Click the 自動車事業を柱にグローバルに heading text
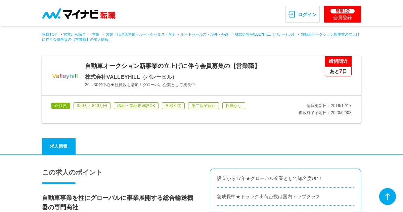403x212 pixels. (x=118, y=202)
